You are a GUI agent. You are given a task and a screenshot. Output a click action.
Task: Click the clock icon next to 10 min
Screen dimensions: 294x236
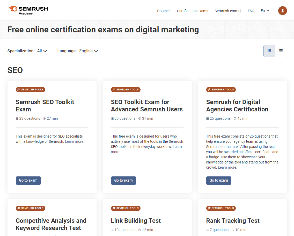click(x=233, y=230)
